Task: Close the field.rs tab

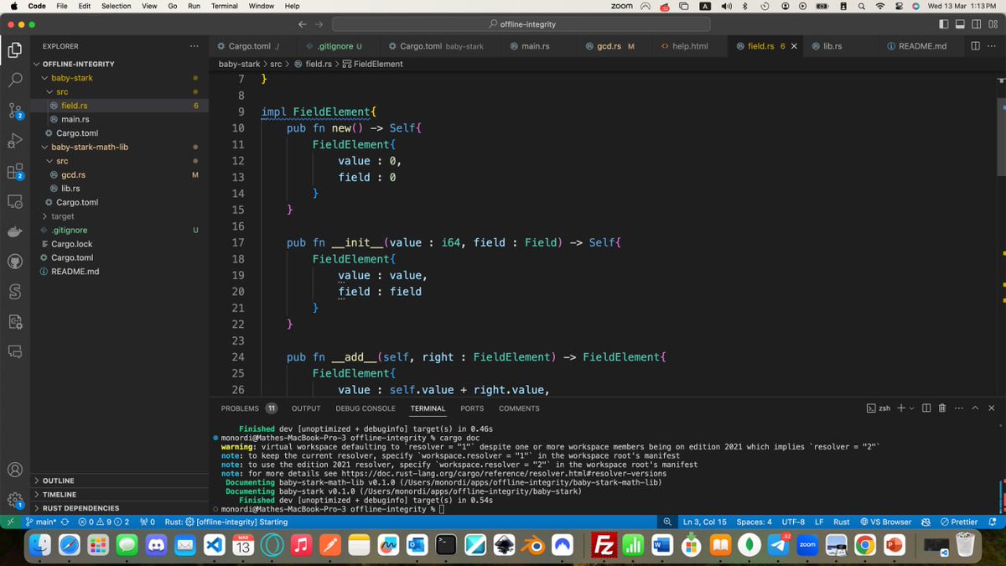Action: (794, 46)
